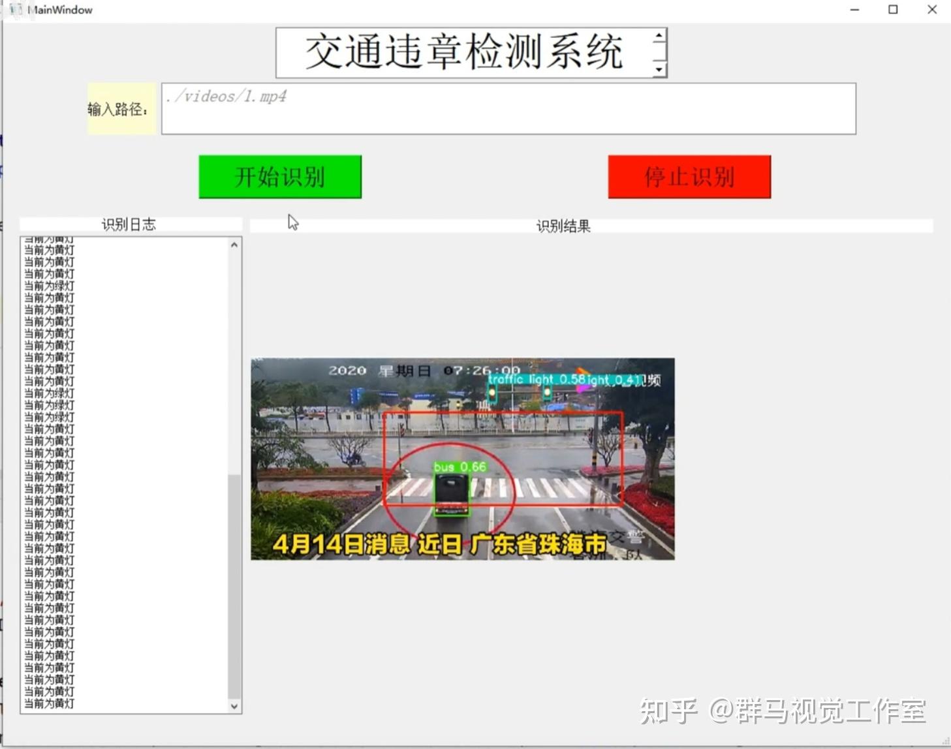951x749 pixels.
Task: Click the MainWindow application icon in the title bar
Action: tap(17, 9)
